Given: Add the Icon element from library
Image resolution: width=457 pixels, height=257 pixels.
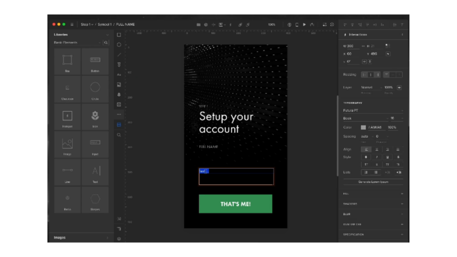Looking at the screenshot, I should pos(95,117).
